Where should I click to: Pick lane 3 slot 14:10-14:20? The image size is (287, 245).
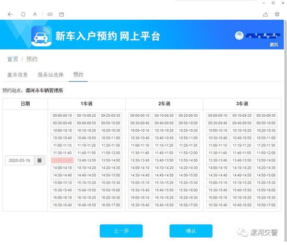(242, 168)
